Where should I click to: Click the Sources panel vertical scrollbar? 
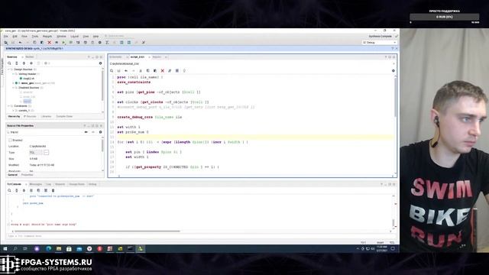click(x=102, y=85)
